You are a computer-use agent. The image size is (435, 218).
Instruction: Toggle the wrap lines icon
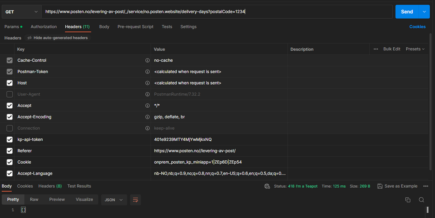pyautogui.click(x=135, y=200)
